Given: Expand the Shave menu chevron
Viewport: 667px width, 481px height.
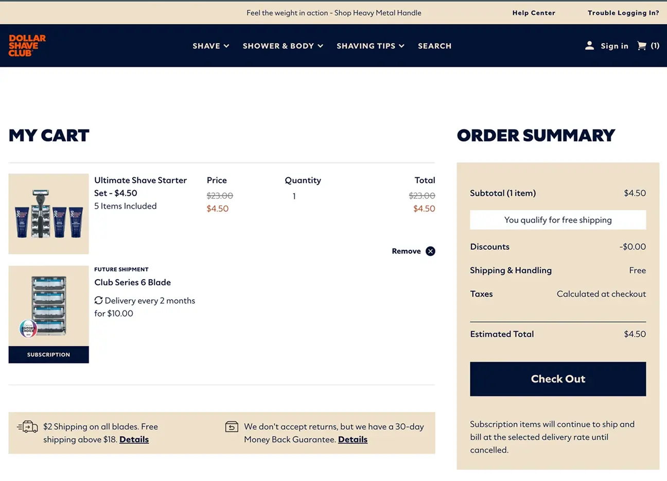Looking at the screenshot, I should (226, 46).
